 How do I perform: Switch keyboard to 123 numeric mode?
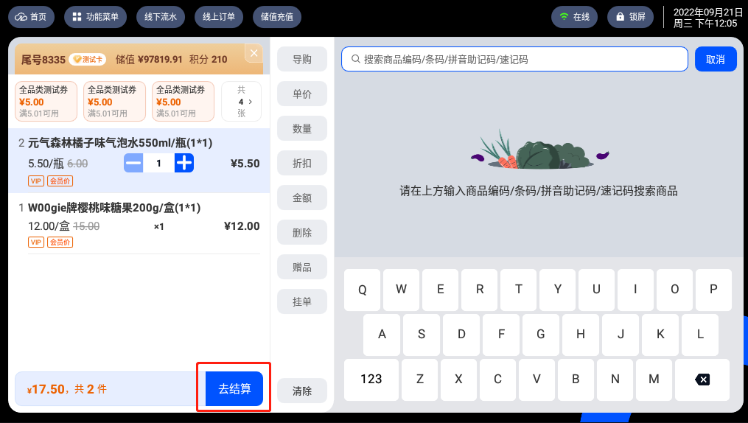tap(371, 380)
